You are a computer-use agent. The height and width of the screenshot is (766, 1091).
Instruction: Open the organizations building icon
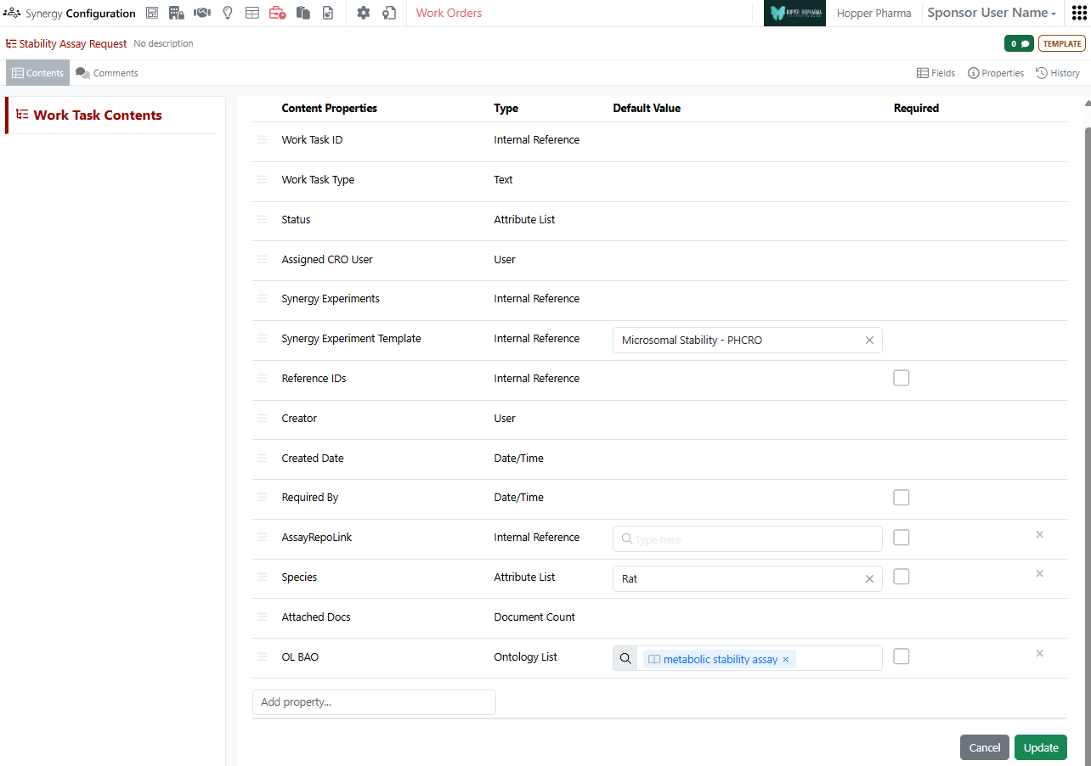177,13
